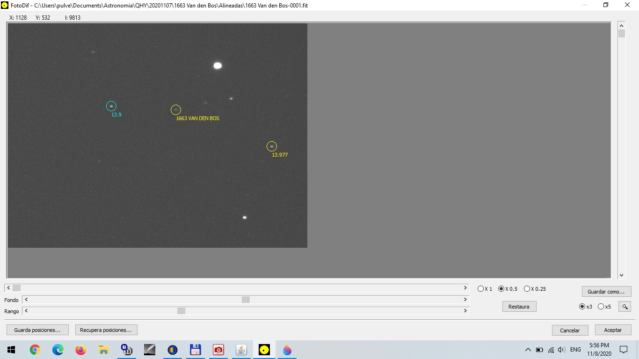Image resolution: width=639 pixels, height=359 pixels.
Task: Open the clock app in the taskbar
Action: point(127,350)
